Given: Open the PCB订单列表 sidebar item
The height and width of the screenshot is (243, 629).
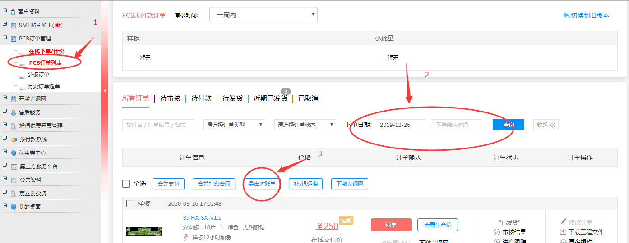Looking at the screenshot, I should click(45, 63).
